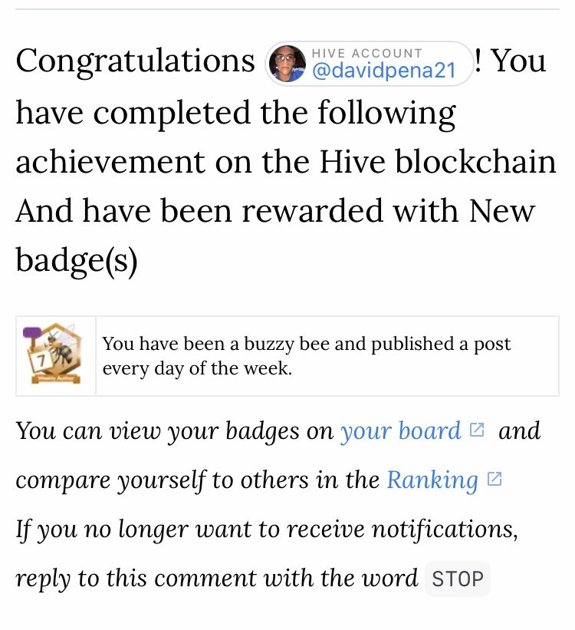This screenshot has width=575, height=630.
Task: Click the word "Congratulations"
Action: click(136, 61)
